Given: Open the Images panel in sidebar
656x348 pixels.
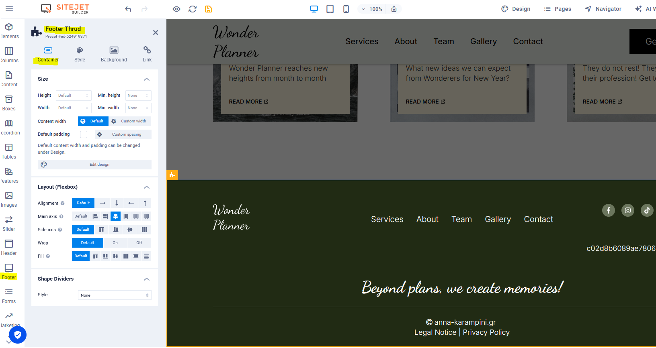Looking at the screenshot, I should 9,199.
